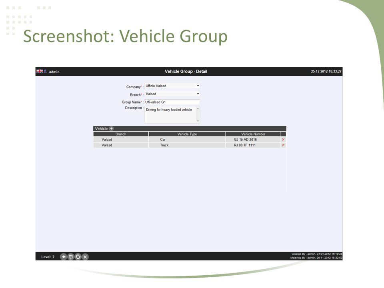Click the GJ 15 AD 2016 cell

coord(253,139)
